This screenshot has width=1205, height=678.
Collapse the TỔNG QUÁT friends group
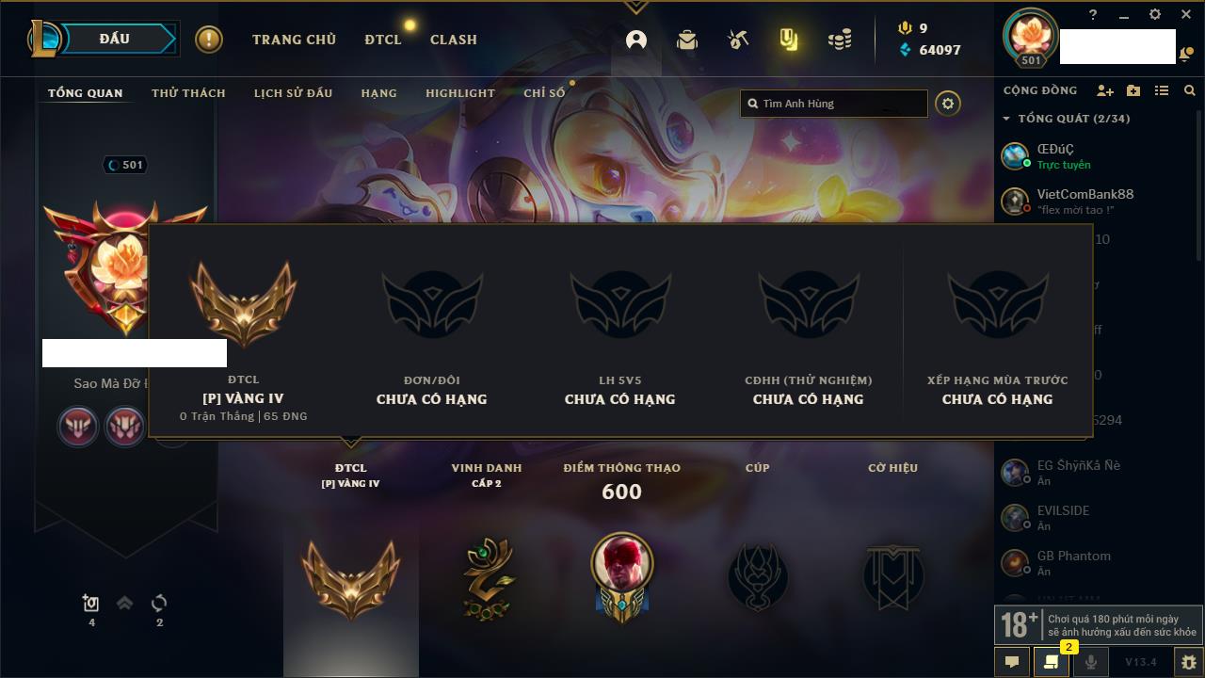[x=1006, y=119]
